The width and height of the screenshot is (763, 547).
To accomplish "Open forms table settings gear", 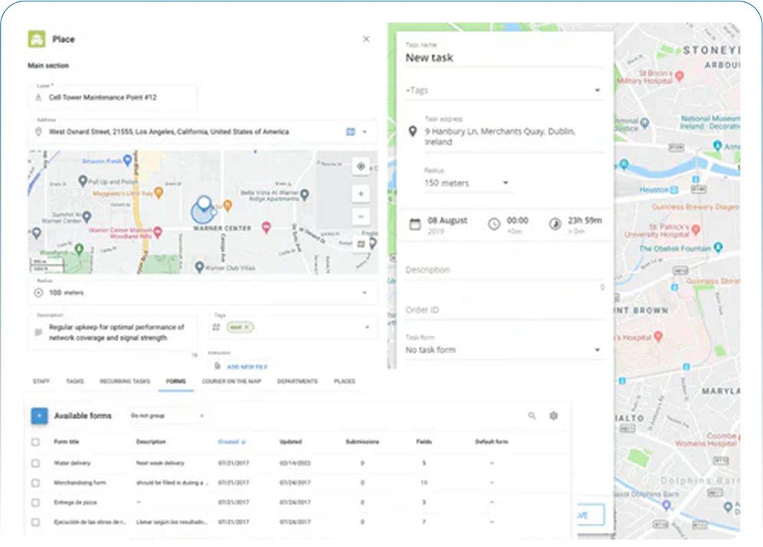I will click(554, 416).
